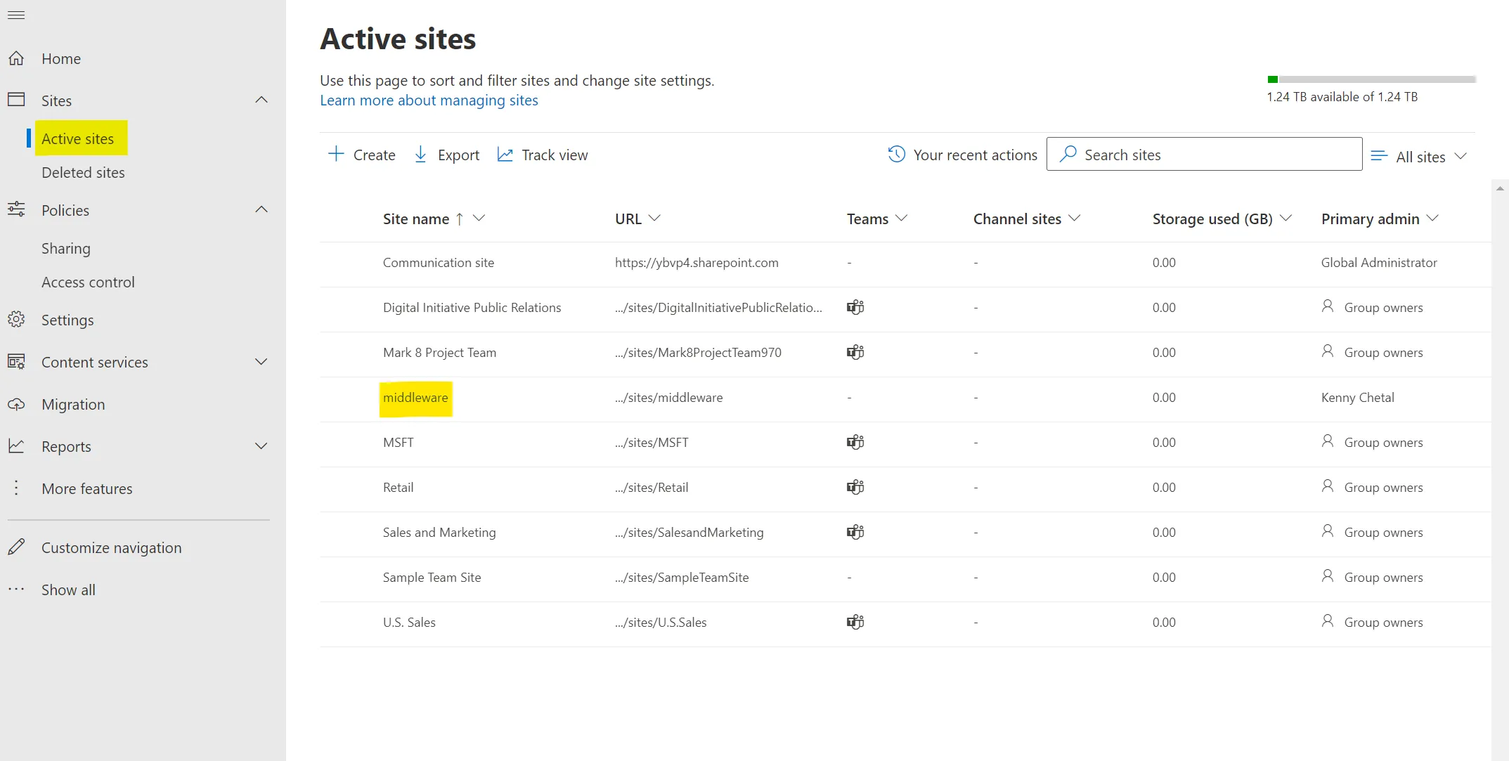Click Teams icon in the MSFT row
This screenshot has height=761, width=1509.
[x=855, y=442]
